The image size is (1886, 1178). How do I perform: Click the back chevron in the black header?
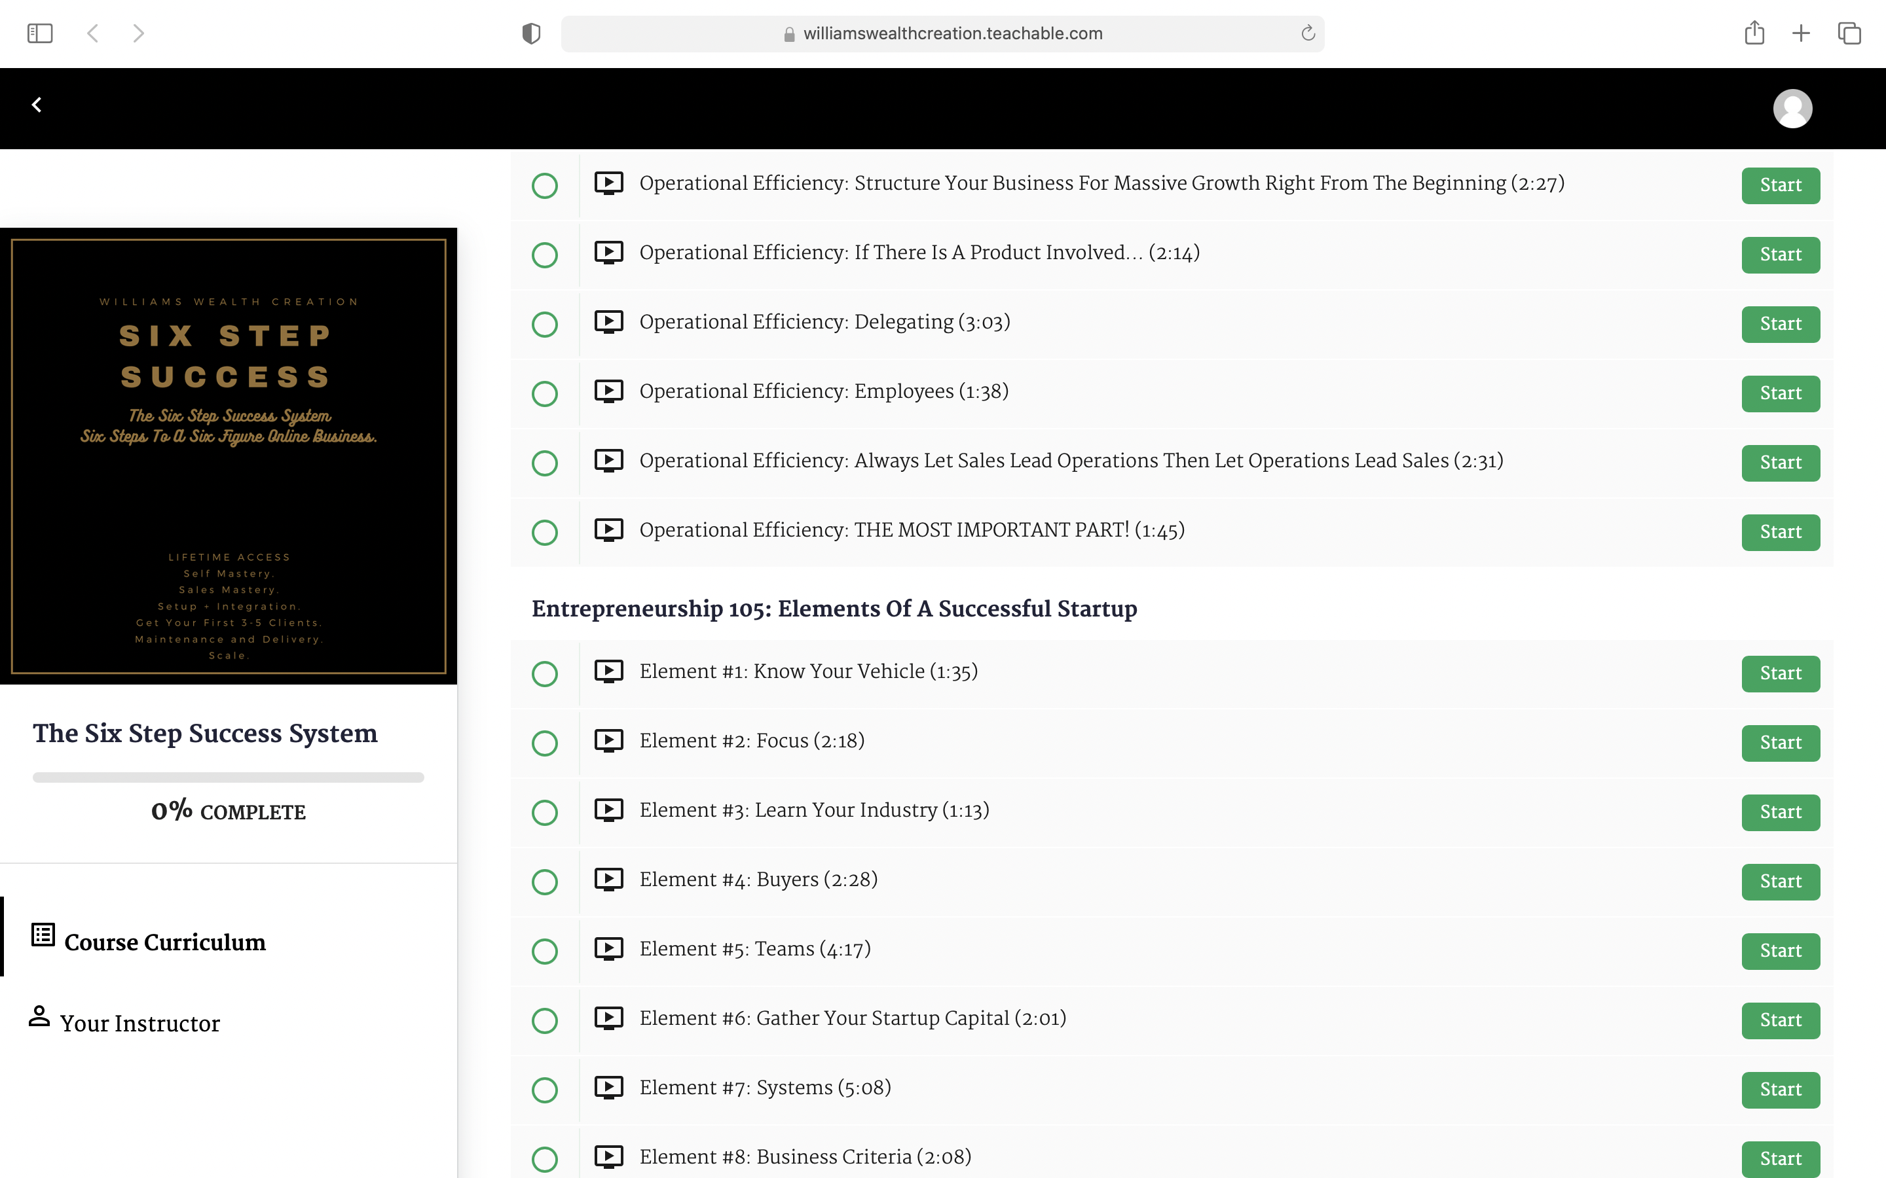37,105
